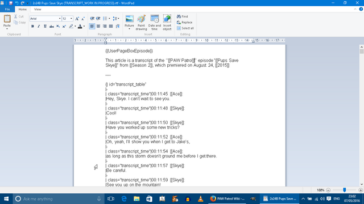Click the vertical scrollbar thumb
This screenshot has width=364, height=204.
point(362,52)
